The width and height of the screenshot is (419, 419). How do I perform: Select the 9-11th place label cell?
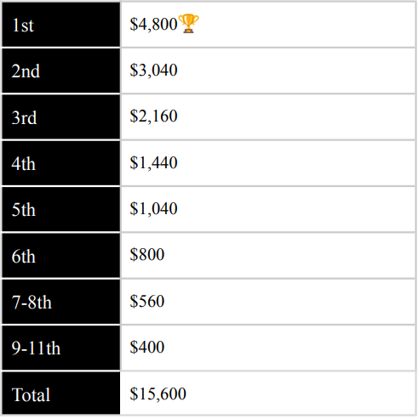pos(61,348)
